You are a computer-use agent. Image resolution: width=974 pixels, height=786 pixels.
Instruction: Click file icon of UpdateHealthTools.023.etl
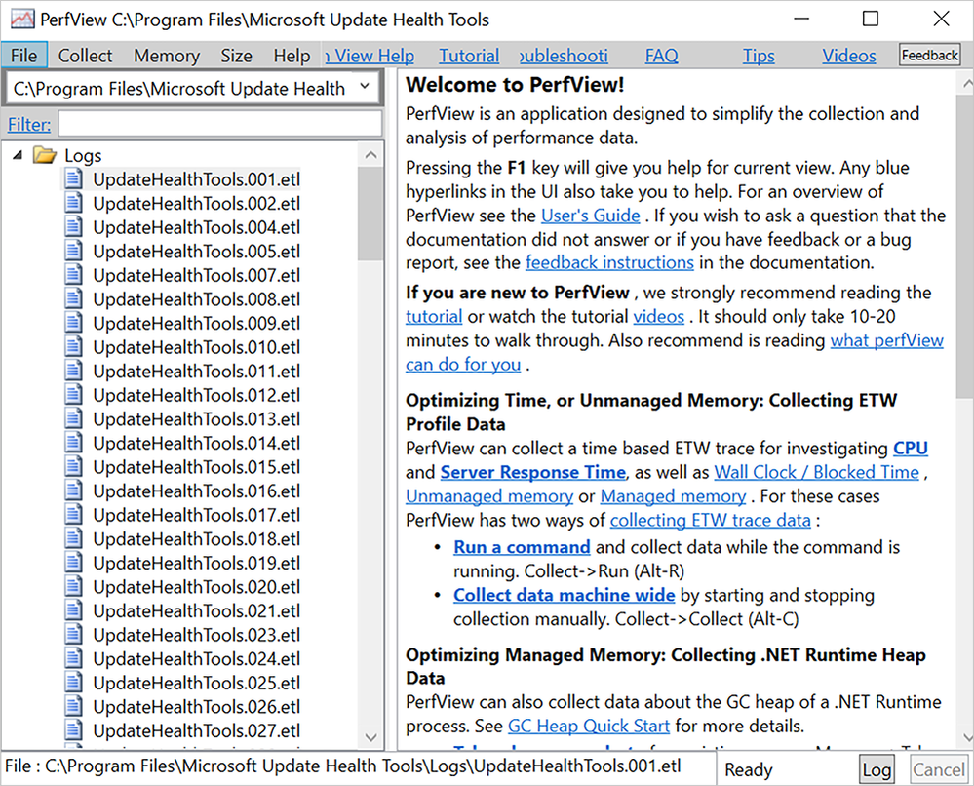click(74, 635)
